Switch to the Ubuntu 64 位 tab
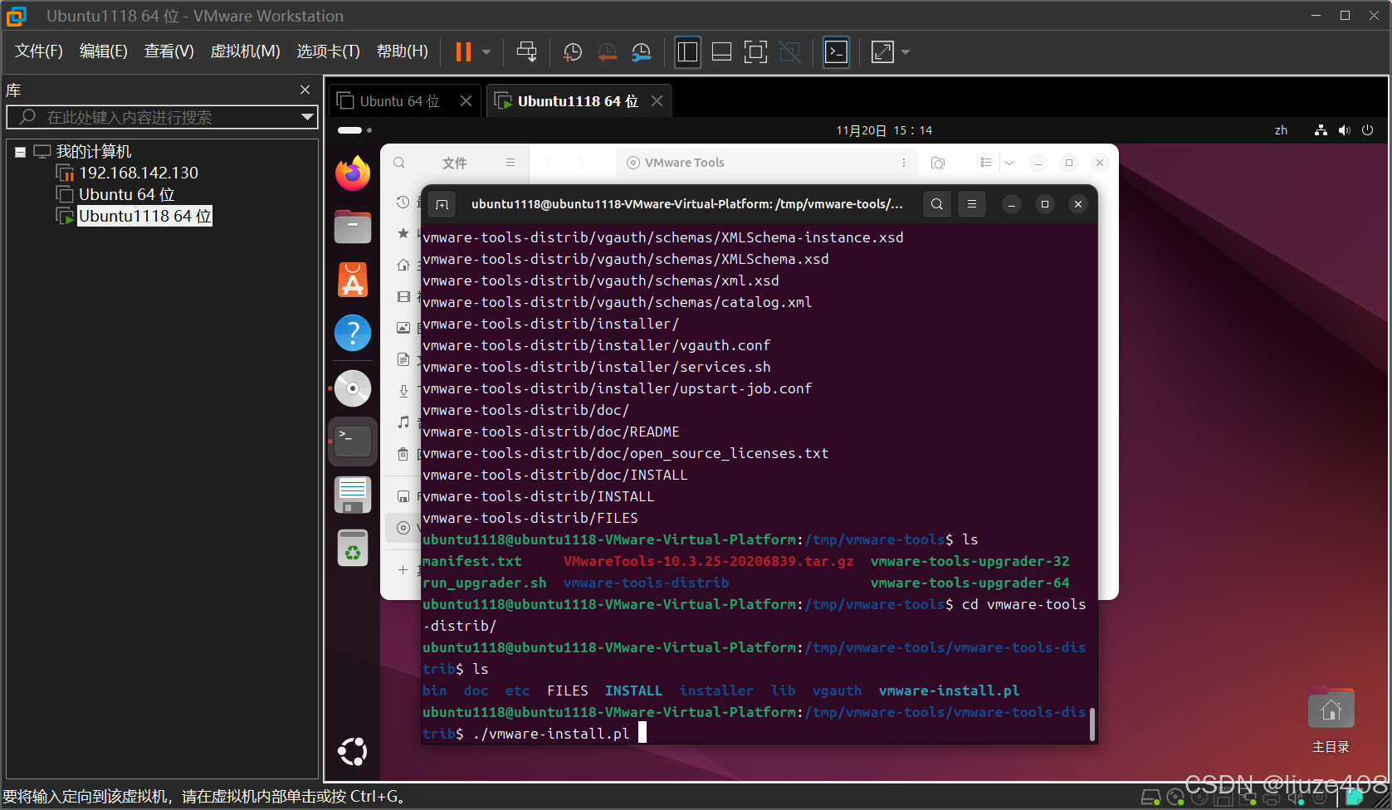Screen dimensions: 1392x810 398,101
